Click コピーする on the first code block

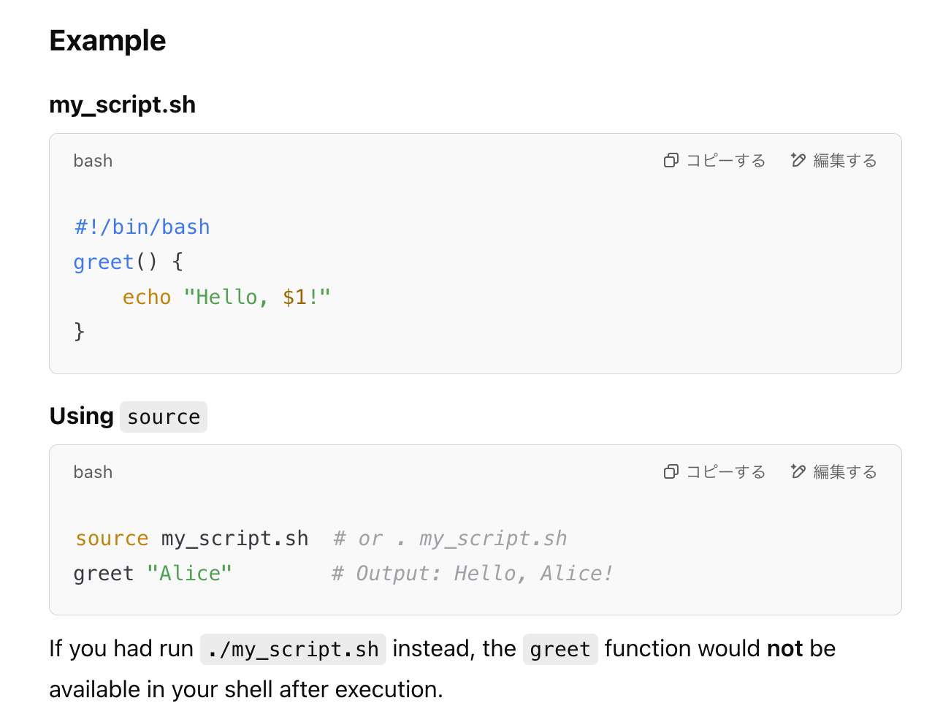pos(726,160)
